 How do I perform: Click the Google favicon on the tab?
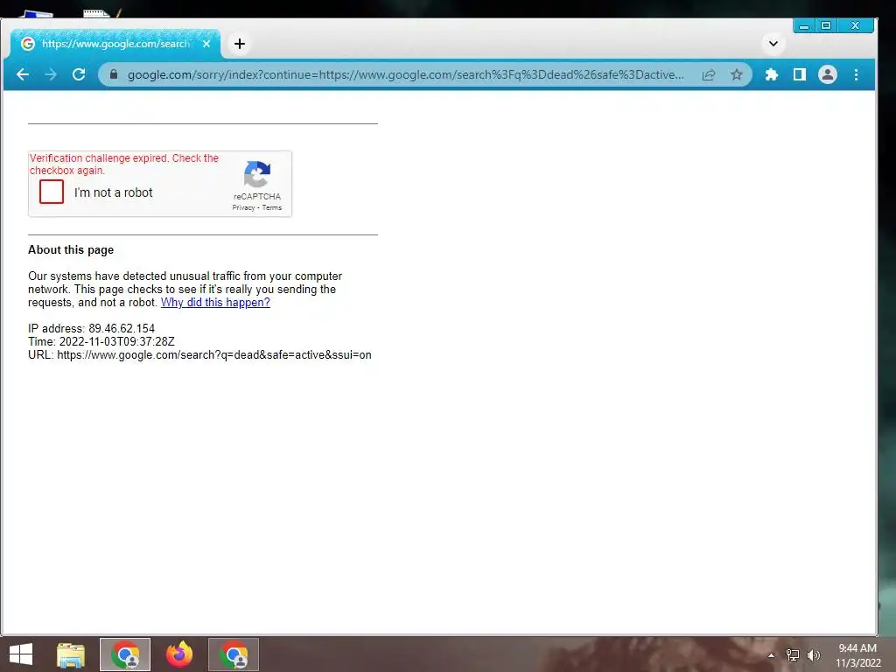(27, 44)
